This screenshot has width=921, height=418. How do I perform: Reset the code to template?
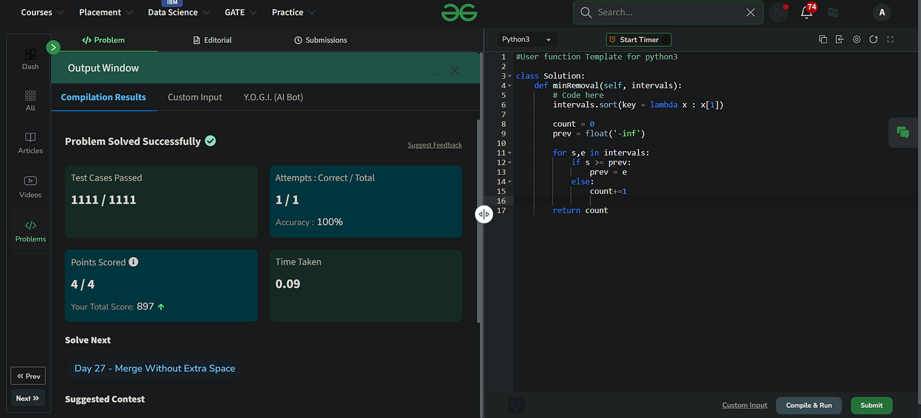pyautogui.click(x=874, y=39)
